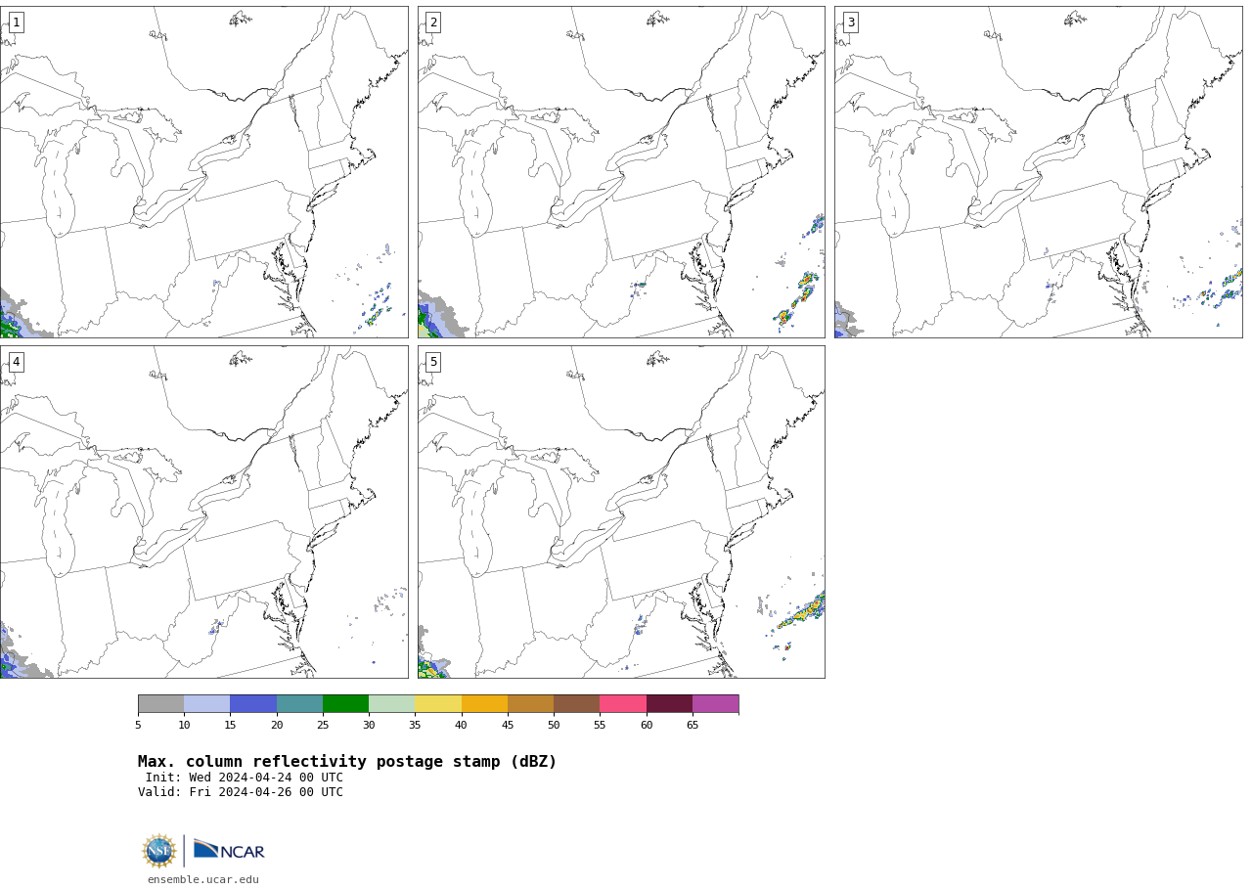
Task: Click the Init: Wed 2024-04-24 00 UTC text
Action: click(245, 778)
